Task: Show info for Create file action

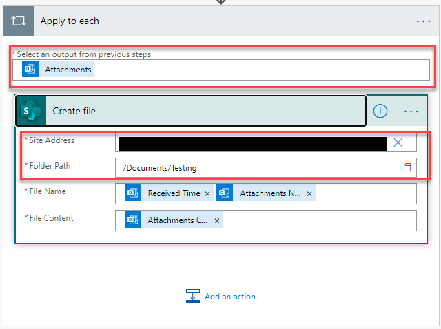Action: [380, 111]
